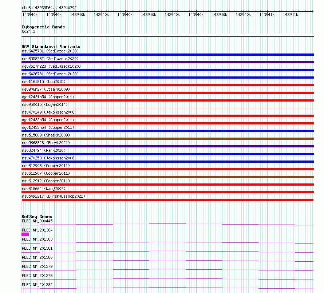Click the right arrow of the ruler

[x=312, y=11]
